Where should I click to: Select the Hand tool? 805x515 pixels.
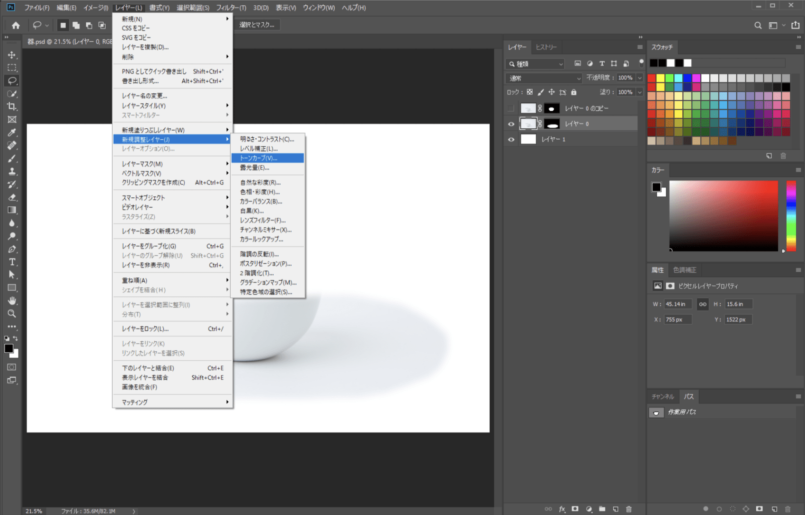point(12,301)
